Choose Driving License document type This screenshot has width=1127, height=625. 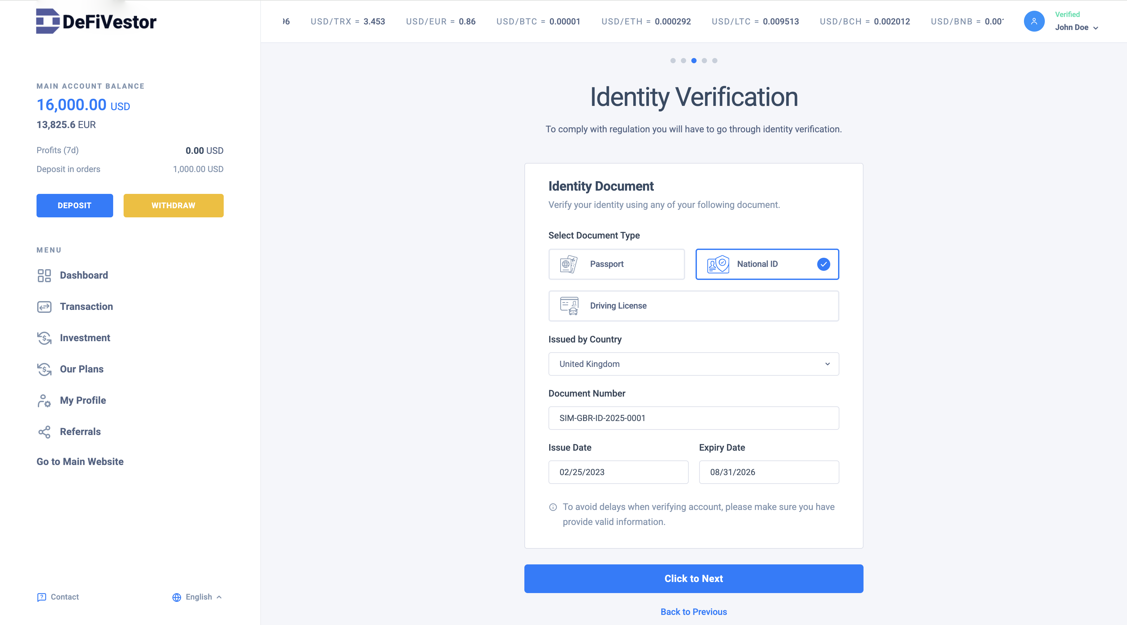pos(693,306)
